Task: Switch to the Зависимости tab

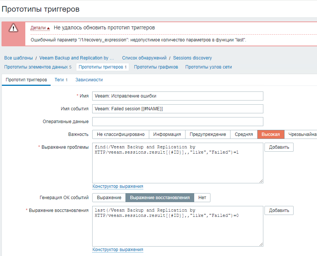Action: (89, 80)
